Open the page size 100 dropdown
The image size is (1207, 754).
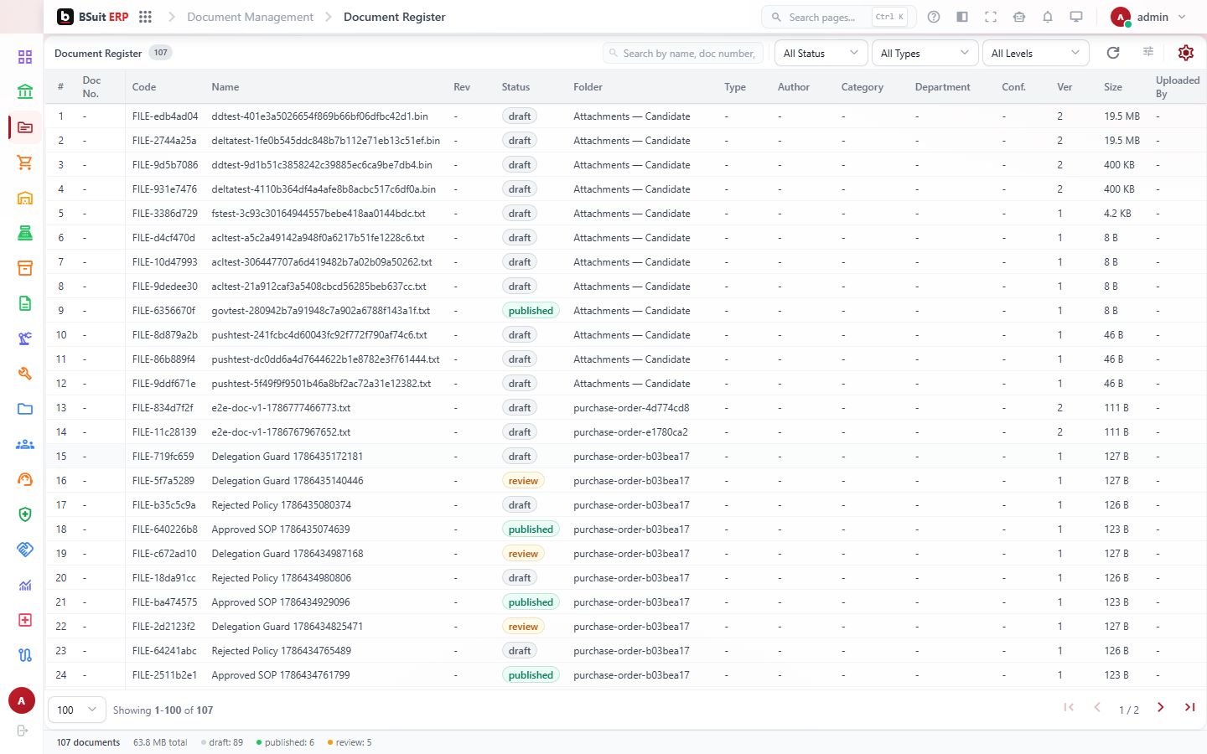tap(77, 710)
